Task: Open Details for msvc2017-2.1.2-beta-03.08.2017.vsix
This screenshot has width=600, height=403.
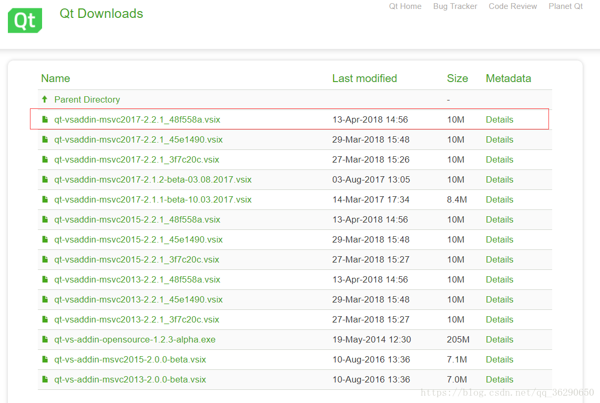Action: [500, 179]
